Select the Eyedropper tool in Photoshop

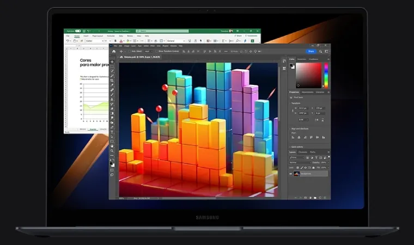click(112, 85)
